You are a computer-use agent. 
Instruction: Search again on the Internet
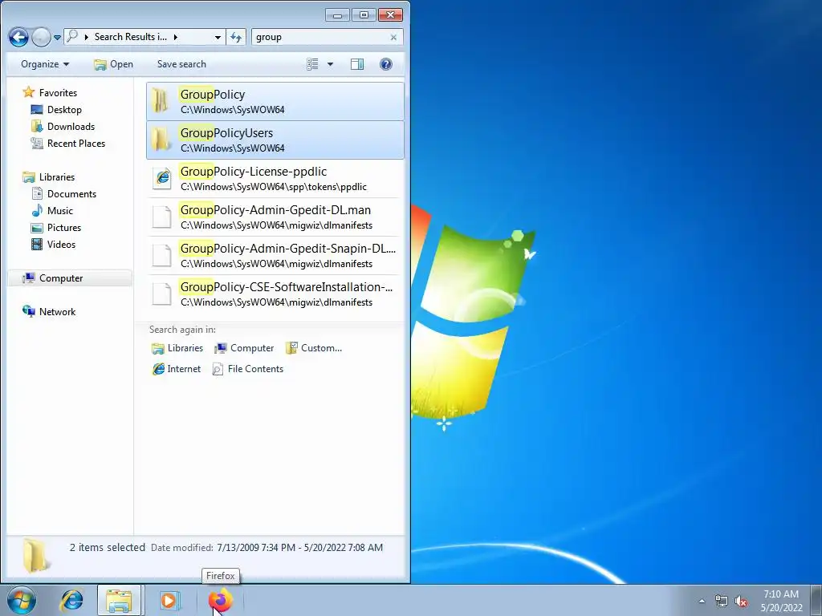click(176, 369)
